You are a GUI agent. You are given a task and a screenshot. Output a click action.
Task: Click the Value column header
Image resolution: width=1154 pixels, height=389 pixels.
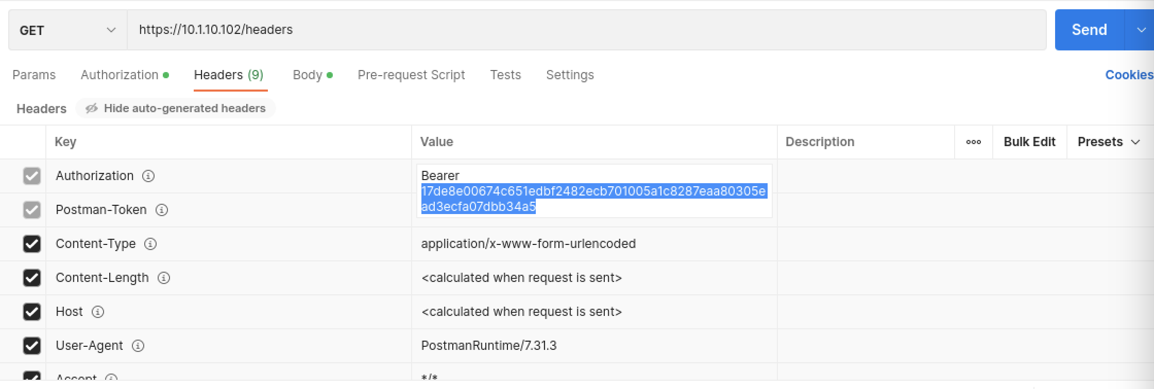point(437,142)
